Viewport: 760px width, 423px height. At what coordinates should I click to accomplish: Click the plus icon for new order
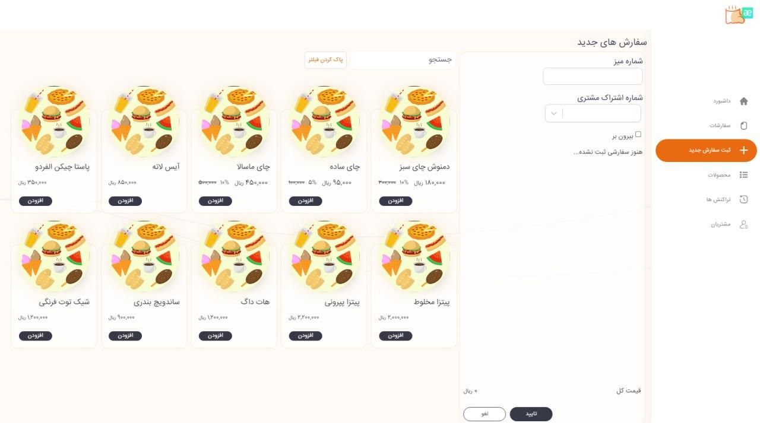point(743,150)
